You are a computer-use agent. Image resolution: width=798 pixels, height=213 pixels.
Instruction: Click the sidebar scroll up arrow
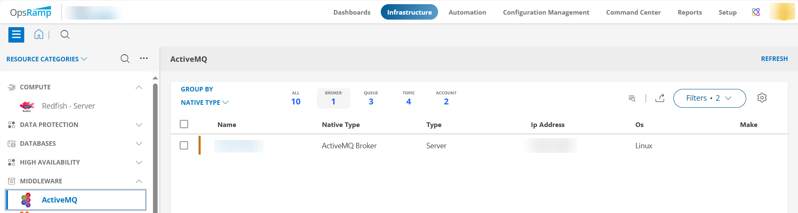(x=155, y=78)
